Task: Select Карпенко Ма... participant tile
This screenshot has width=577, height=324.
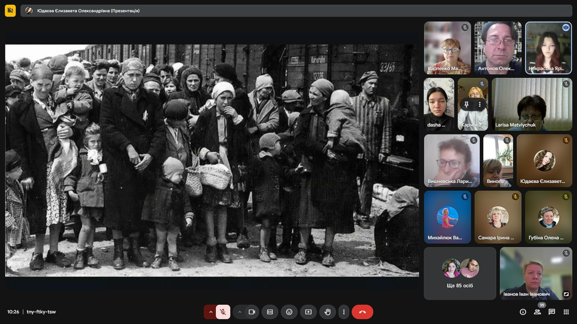Action: click(448, 48)
